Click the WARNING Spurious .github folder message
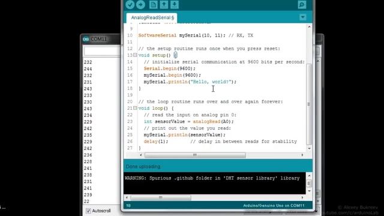 click(212, 178)
